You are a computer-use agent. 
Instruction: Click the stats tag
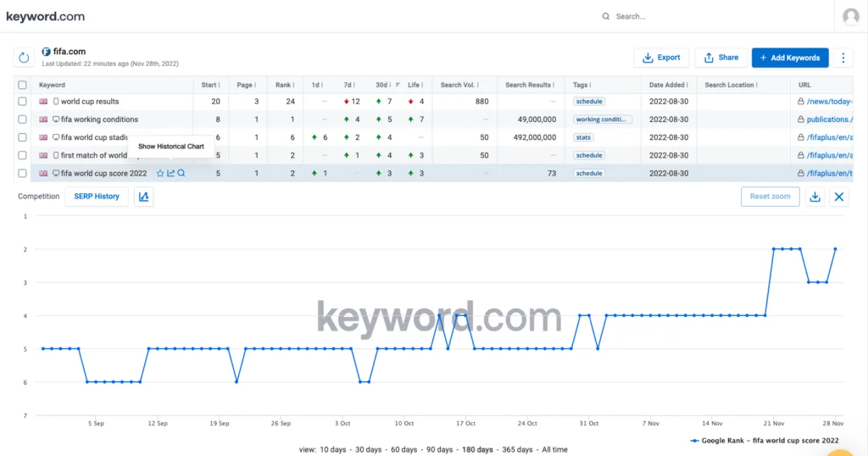click(583, 137)
